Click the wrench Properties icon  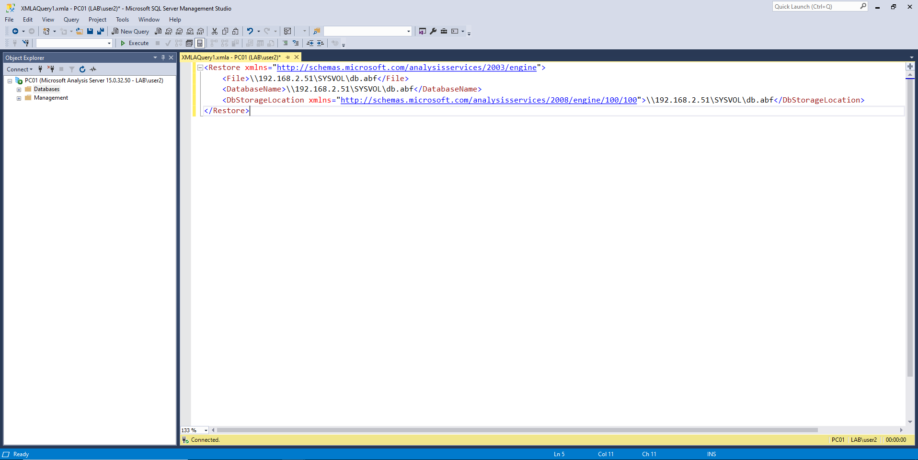(433, 31)
